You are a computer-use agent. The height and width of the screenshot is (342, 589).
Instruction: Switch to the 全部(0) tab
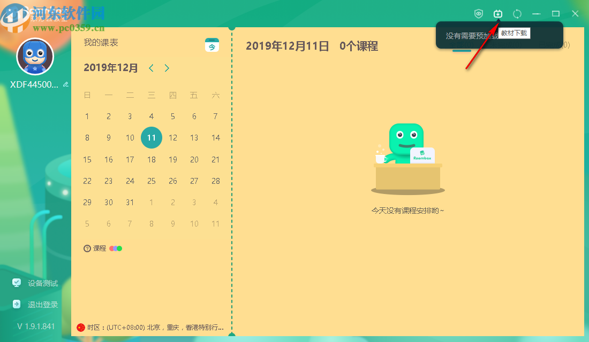[462, 44]
